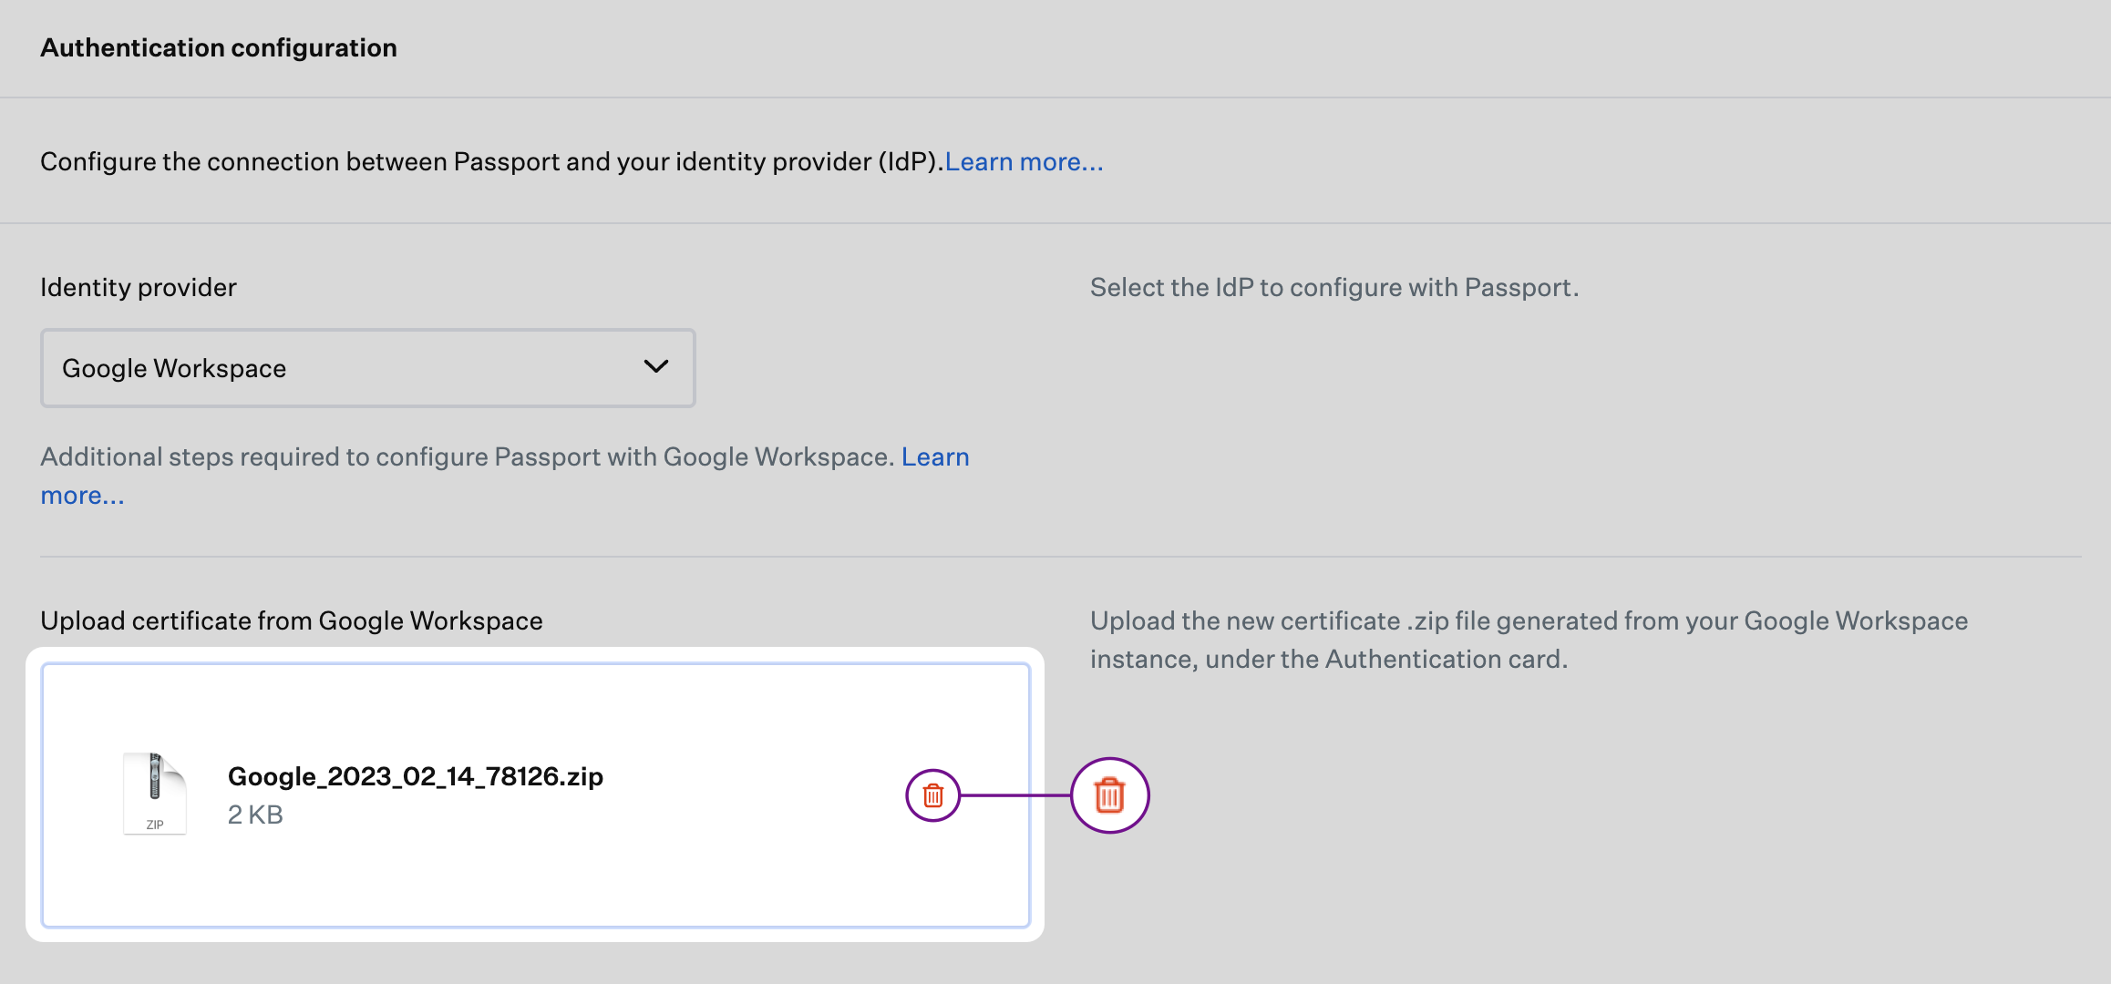The height and width of the screenshot is (984, 2111).
Task: Select the 2 KB file size text
Action: [255, 815]
